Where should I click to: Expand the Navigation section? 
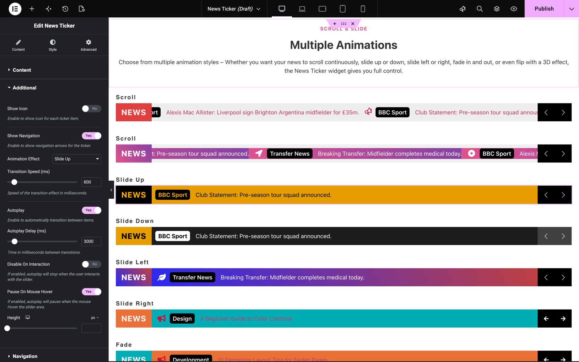pos(54,356)
